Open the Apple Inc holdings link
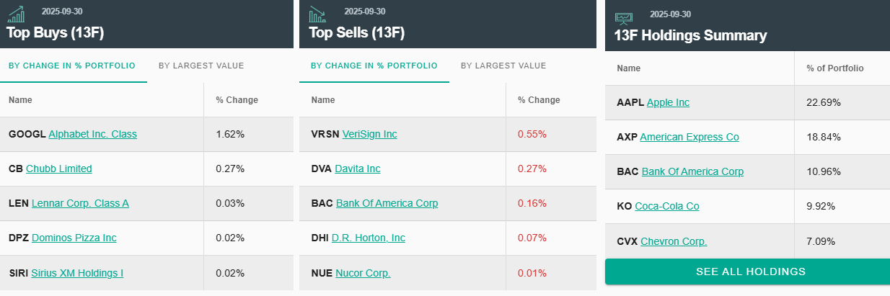Screen dimensions: 890x296 tap(668, 102)
